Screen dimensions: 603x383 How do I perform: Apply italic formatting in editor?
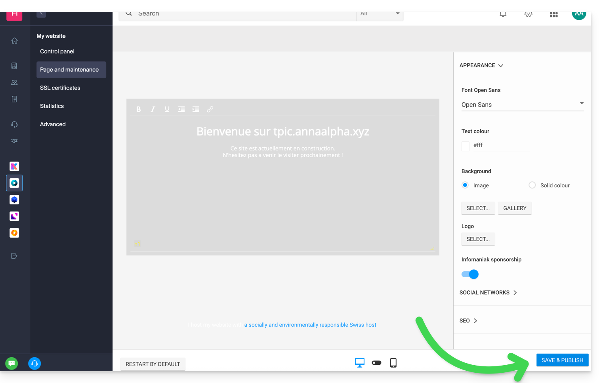pyautogui.click(x=153, y=109)
